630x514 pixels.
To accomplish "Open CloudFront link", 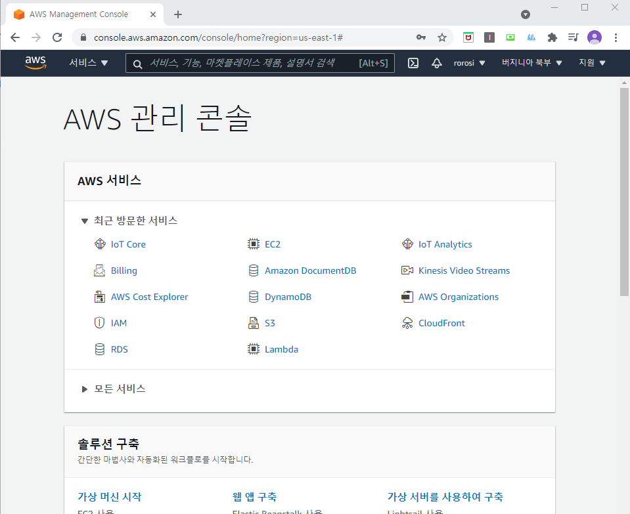I will pyautogui.click(x=441, y=323).
